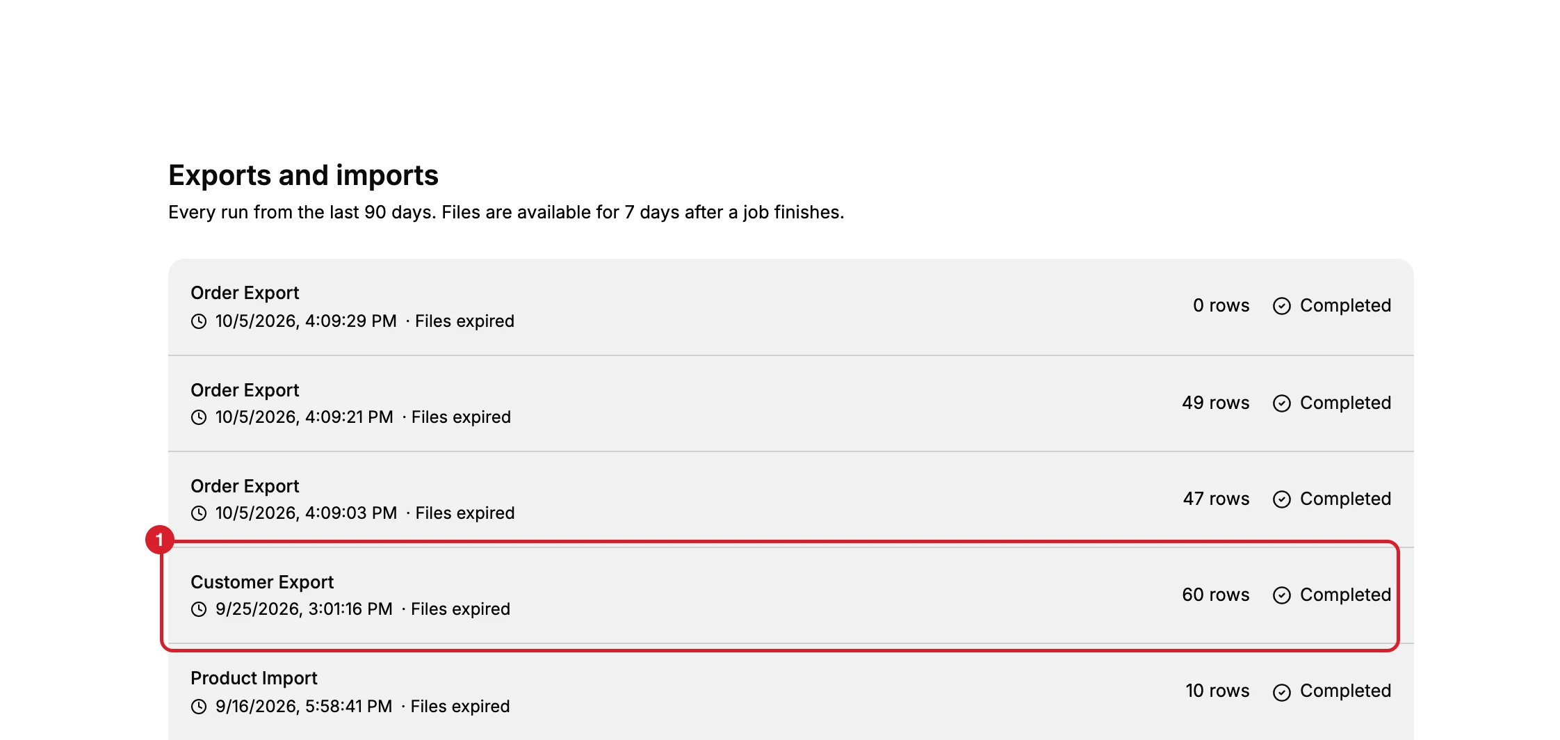Click 'Files expired' on the Product Import row
The image size is (1560, 740).
click(460, 707)
